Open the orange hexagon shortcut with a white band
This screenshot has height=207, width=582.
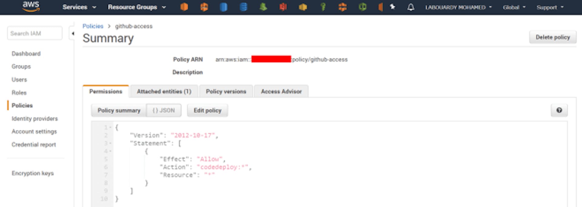(x=204, y=7)
